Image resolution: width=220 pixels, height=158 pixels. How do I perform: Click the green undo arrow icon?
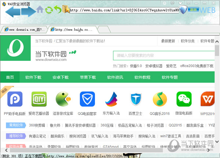[58, 9]
